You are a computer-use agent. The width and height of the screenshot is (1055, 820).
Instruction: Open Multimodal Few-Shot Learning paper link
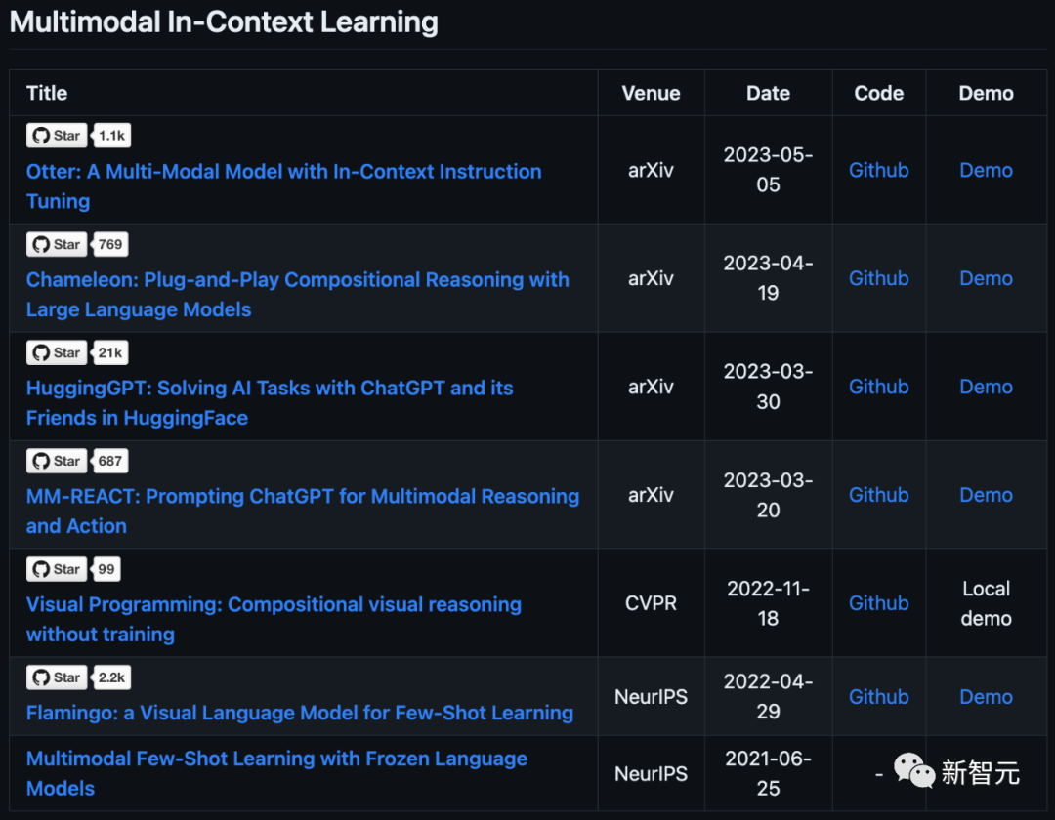coord(276,759)
